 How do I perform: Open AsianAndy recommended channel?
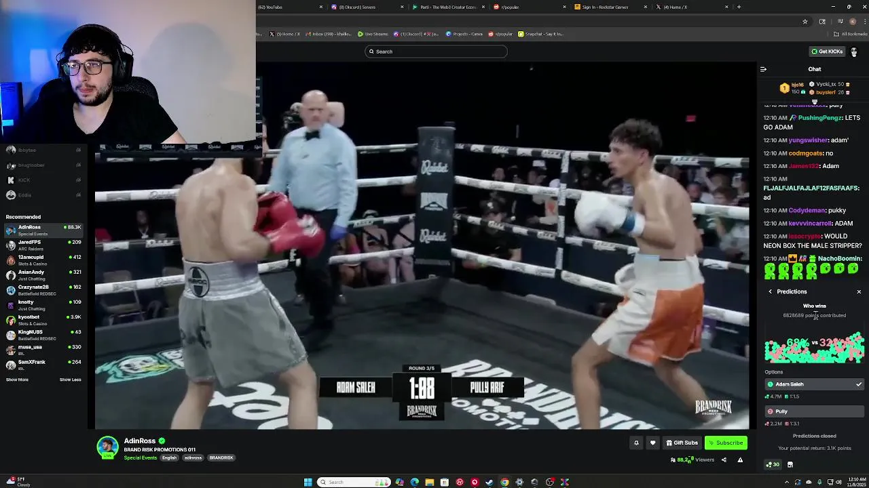(43, 275)
